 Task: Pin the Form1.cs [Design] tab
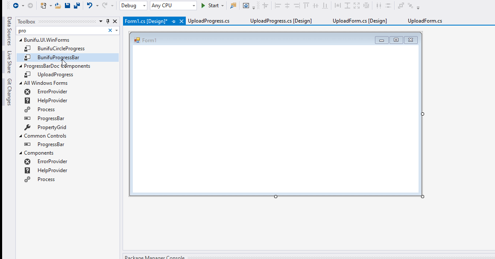[173, 21]
